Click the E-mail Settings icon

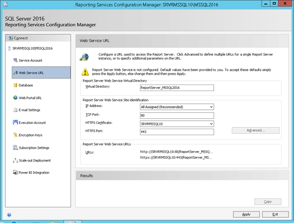coord(15,110)
